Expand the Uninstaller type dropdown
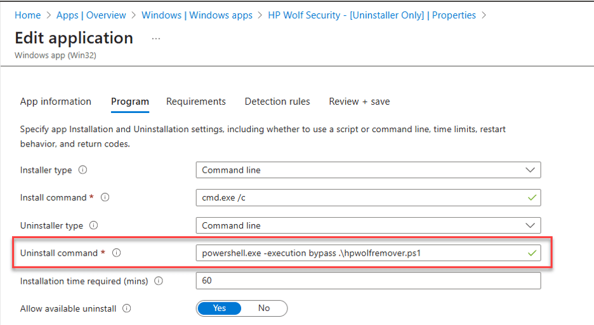The height and width of the screenshot is (325, 594). pyautogui.click(x=368, y=225)
